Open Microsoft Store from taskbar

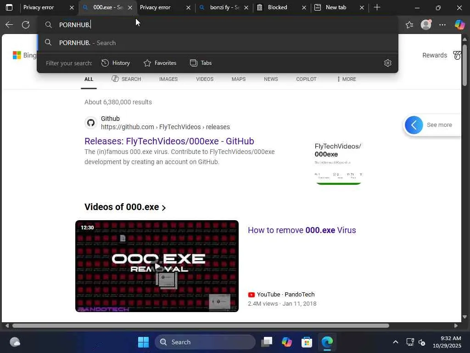[x=307, y=342]
